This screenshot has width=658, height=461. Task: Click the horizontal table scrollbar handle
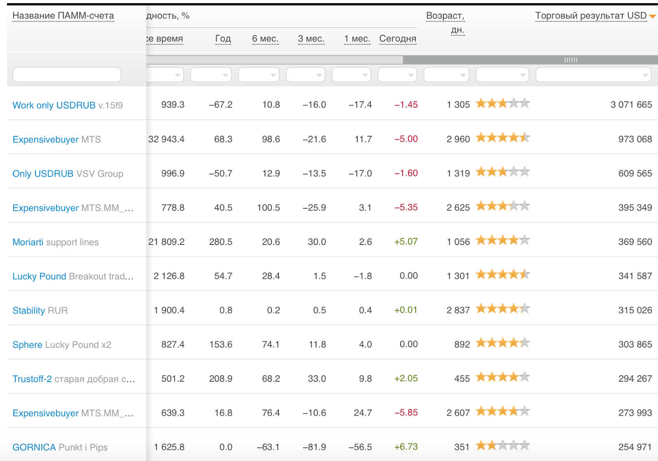point(571,60)
